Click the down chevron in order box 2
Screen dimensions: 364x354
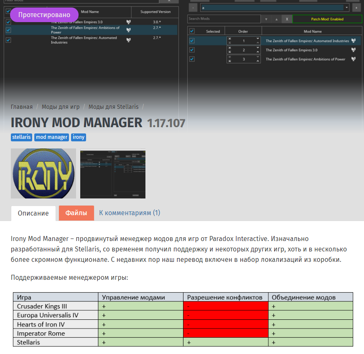[258, 48]
